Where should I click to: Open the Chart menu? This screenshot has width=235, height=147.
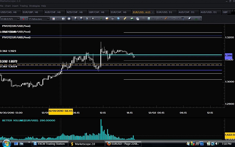tap(8, 6)
